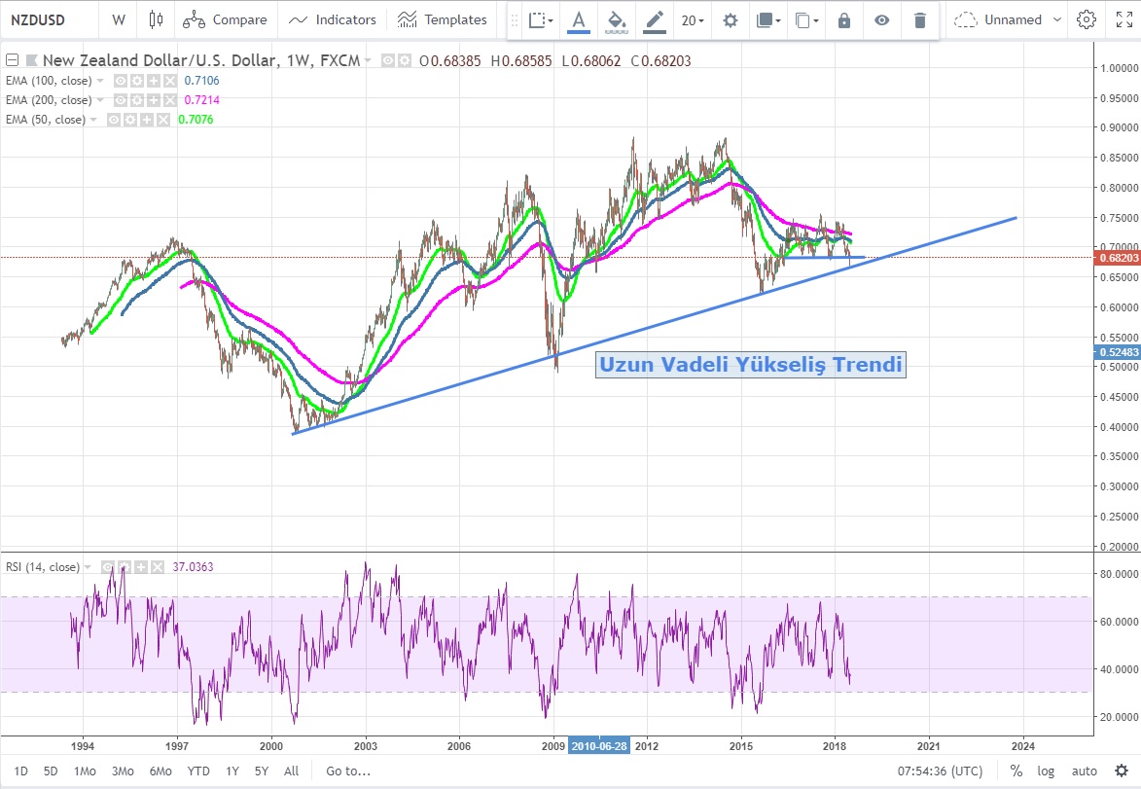Image resolution: width=1141 pixels, height=789 pixels.
Task: Open settings for EMA (50, close) indicator
Action: point(129,120)
